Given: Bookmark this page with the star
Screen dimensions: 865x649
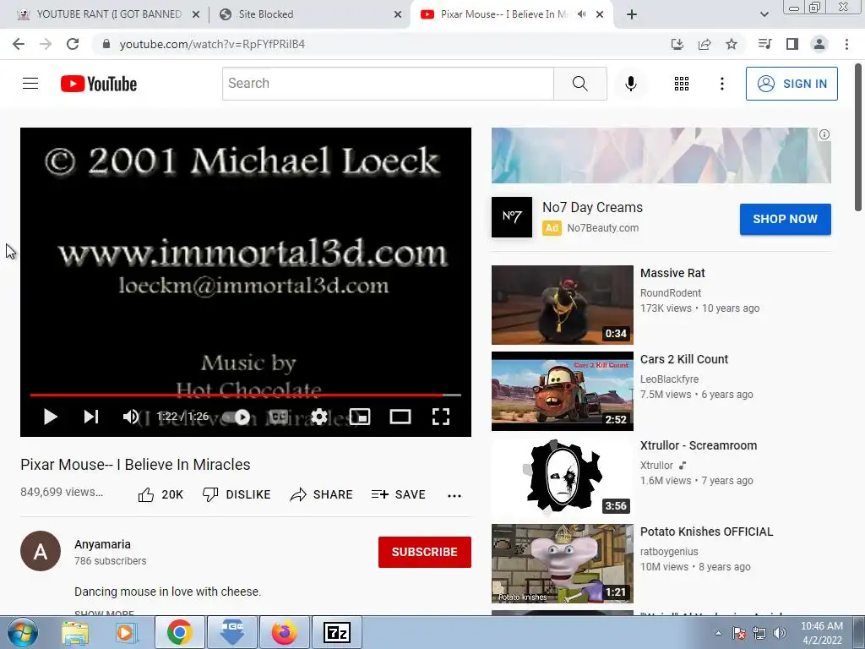Looking at the screenshot, I should coord(731,44).
